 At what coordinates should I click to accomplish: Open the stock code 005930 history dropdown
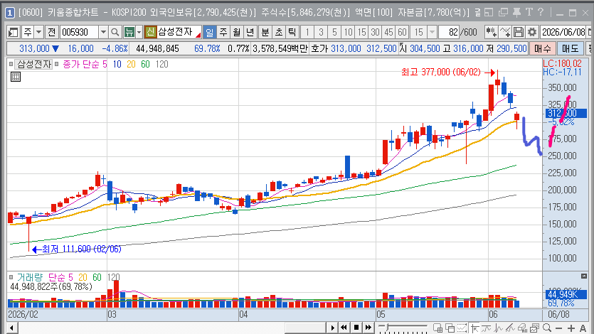click(x=103, y=32)
